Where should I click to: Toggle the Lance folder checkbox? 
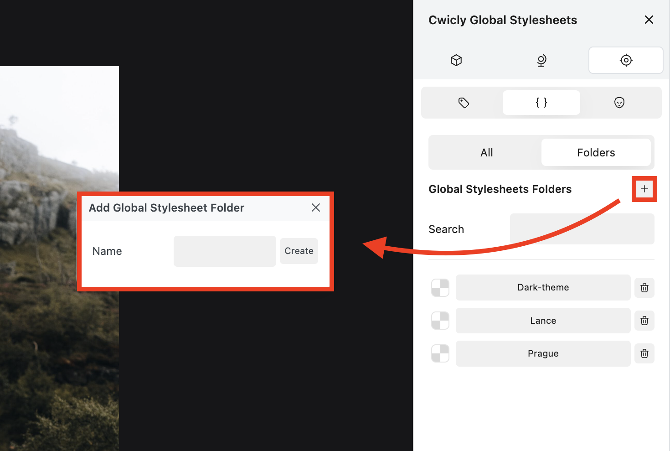pos(440,321)
